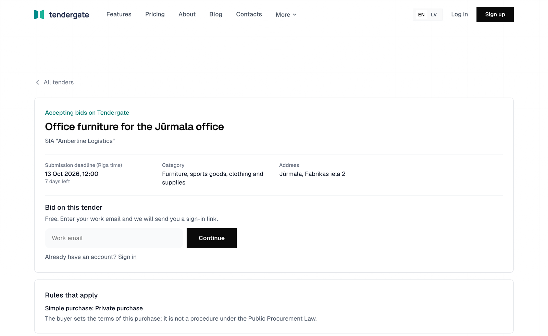This screenshot has height=336, width=548.
Task: Go to the Pricing page
Action: (155, 14)
